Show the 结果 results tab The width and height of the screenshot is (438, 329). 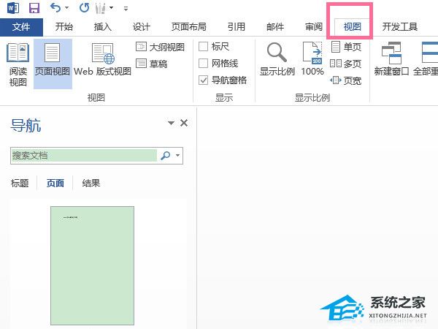[x=91, y=184]
